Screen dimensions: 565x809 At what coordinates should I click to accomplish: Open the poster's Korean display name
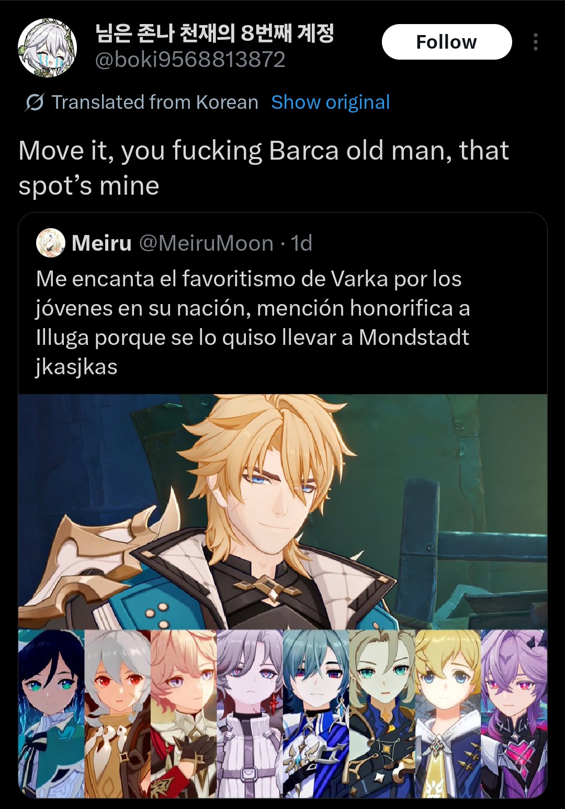coord(214,33)
